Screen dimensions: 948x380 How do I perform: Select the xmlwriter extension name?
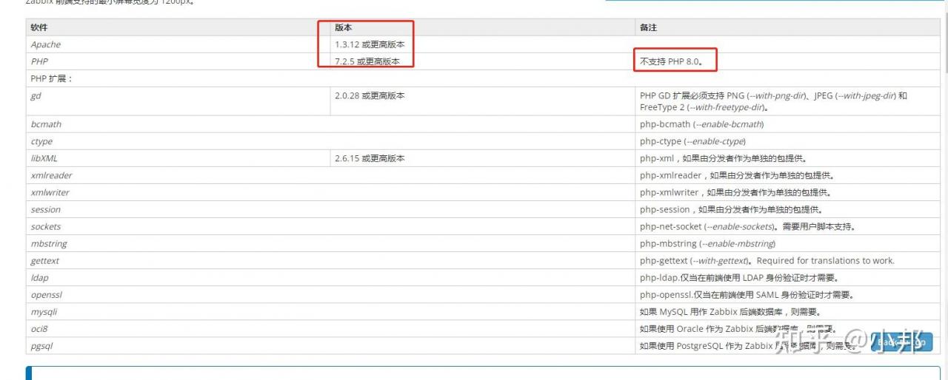(x=50, y=192)
